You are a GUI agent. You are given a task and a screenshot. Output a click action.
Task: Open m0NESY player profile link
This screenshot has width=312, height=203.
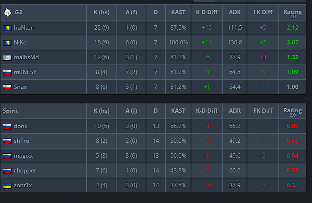tap(25, 72)
